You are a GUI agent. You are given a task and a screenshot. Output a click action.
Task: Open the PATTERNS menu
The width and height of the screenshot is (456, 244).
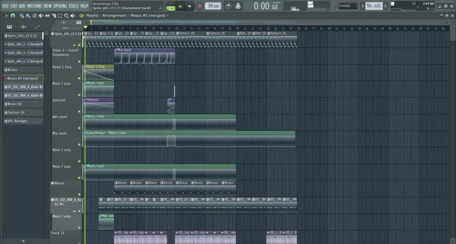[34, 6]
